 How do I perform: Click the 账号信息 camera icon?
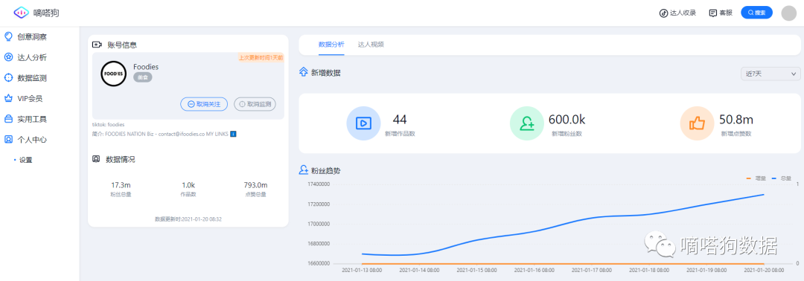point(97,45)
